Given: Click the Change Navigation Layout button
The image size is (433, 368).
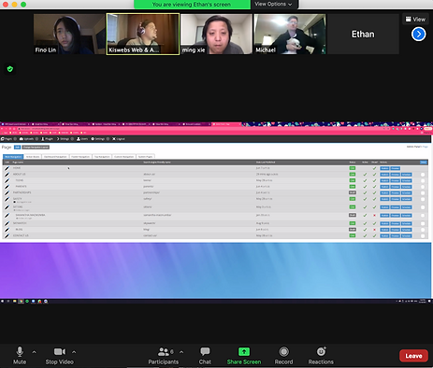Looking at the screenshot, I should pyautogui.click(x=36, y=147).
